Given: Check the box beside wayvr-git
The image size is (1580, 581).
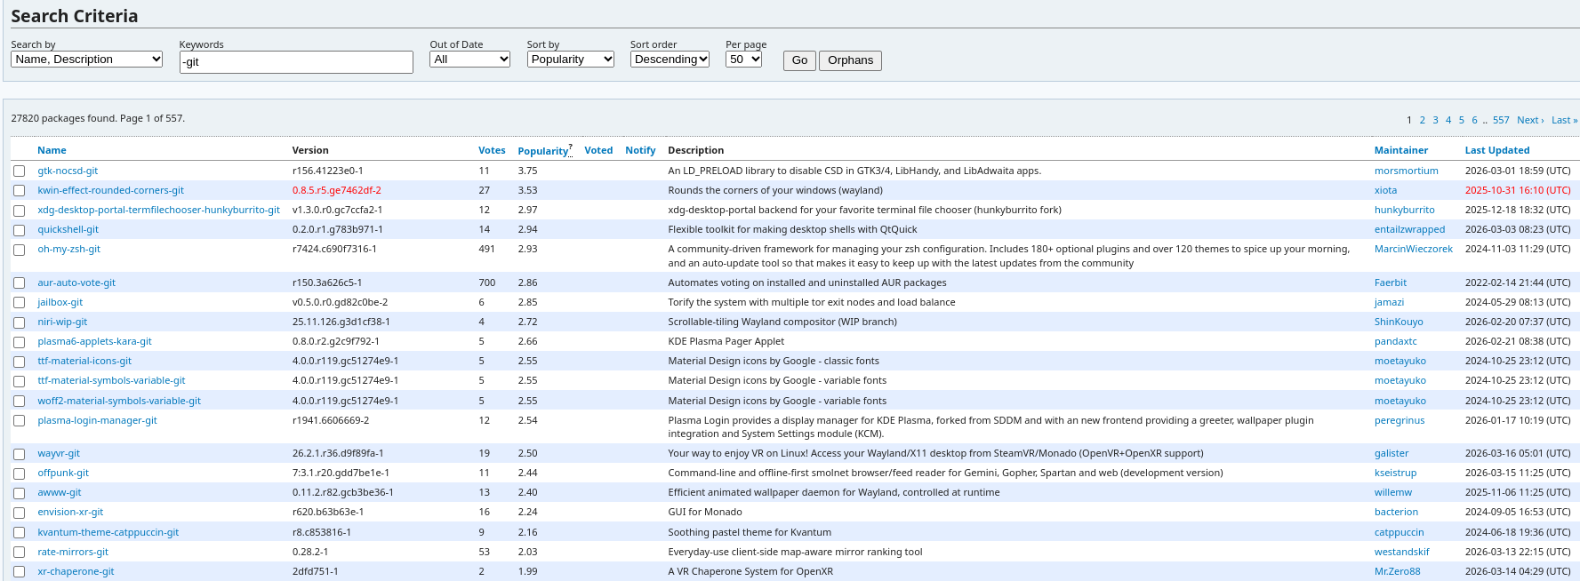Looking at the screenshot, I should [19, 454].
